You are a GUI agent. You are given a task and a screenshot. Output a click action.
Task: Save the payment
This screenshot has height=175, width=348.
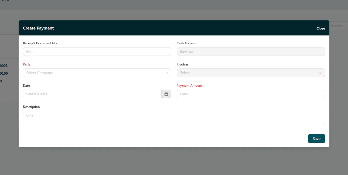pyautogui.click(x=316, y=138)
